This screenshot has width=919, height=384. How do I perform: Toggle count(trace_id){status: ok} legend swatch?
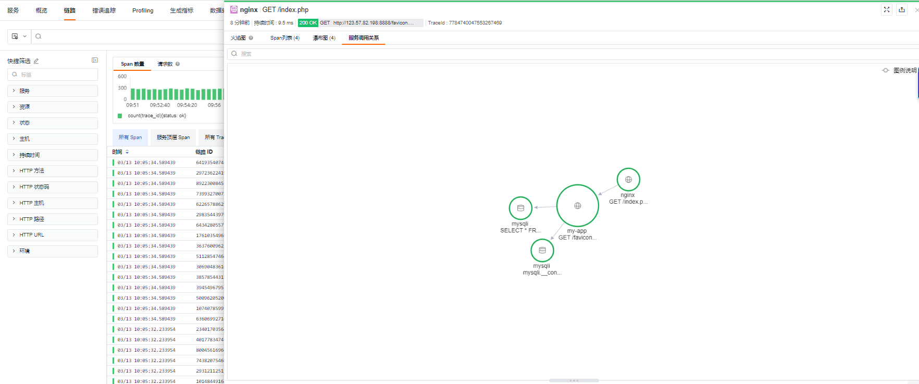pos(120,116)
